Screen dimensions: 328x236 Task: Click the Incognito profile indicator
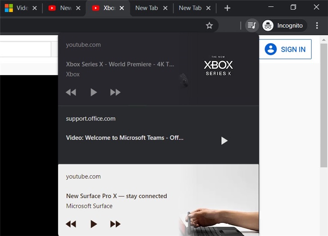(x=284, y=26)
